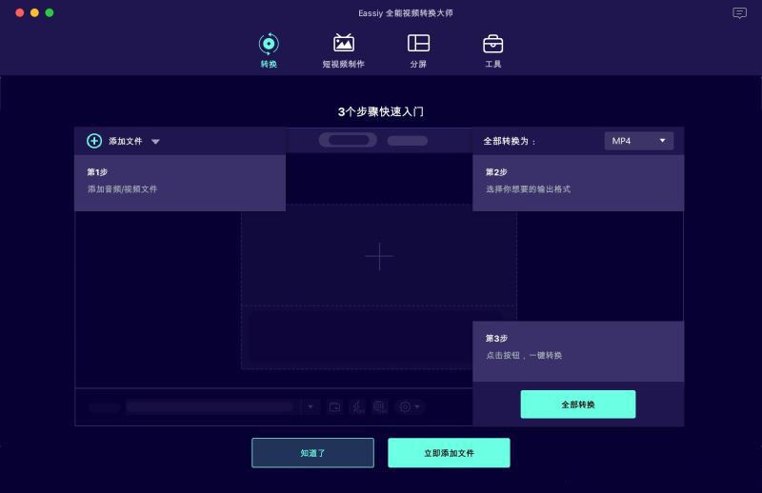
Task: Click the 全部转换为 label
Action: [x=509, y=142]
